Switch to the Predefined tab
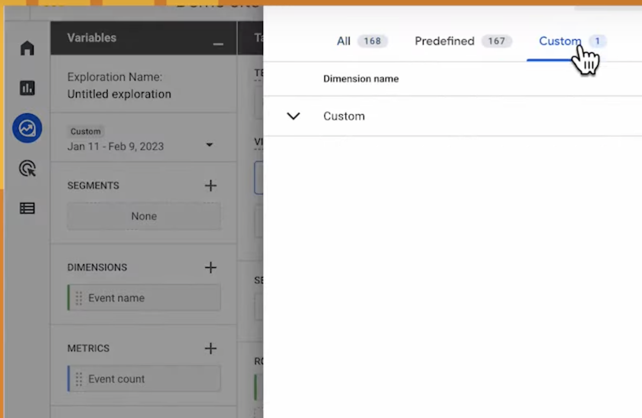Viewport: 642px width, 418px height. click(x=444, y=41)
